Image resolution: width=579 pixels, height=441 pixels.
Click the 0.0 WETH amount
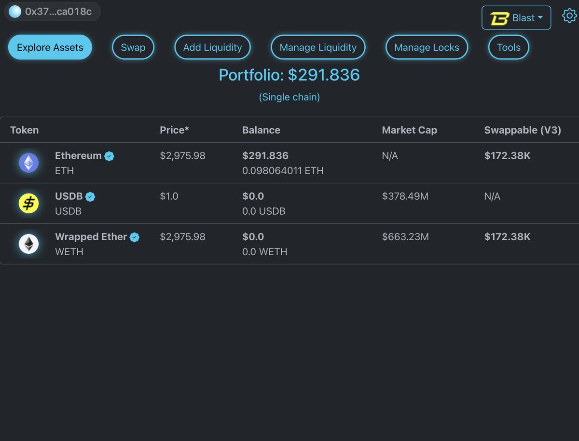point(265,252)
